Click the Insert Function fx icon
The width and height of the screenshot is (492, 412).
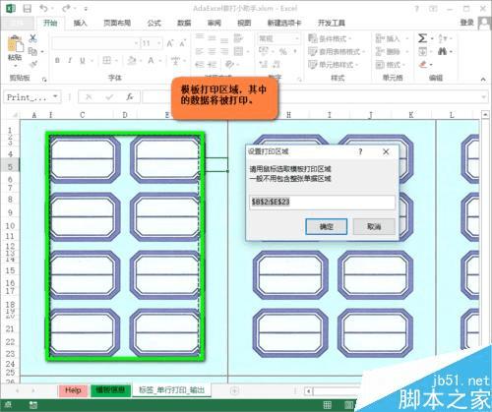click(x=130, y=97)
